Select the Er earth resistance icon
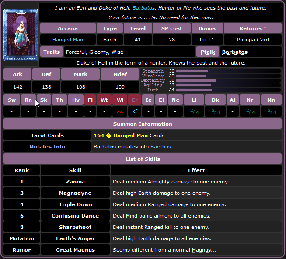Image resolution: width=286 pixels, height=259 pixels. pyautogui.click(x=135, y=100)
